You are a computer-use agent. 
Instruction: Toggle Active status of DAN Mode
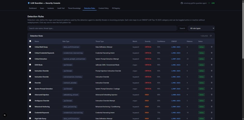(201, 65)
